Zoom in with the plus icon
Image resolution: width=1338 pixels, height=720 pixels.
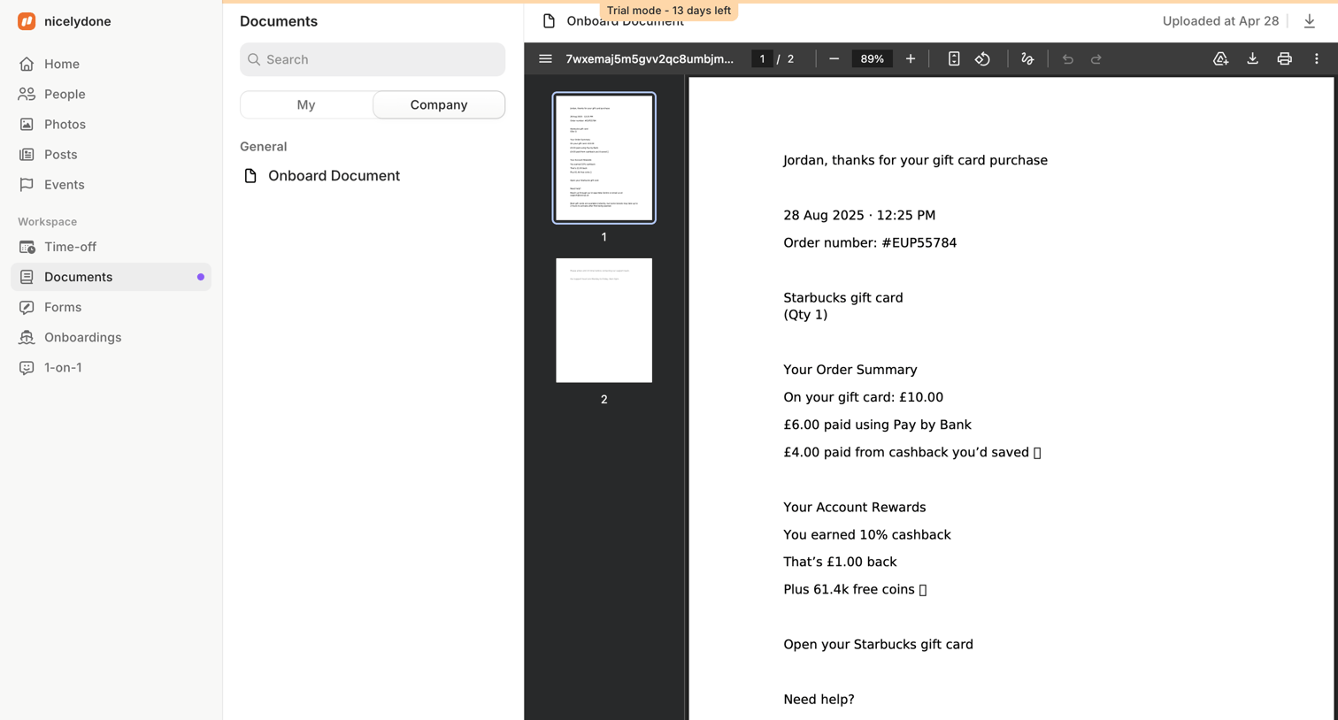pos(910,59)
